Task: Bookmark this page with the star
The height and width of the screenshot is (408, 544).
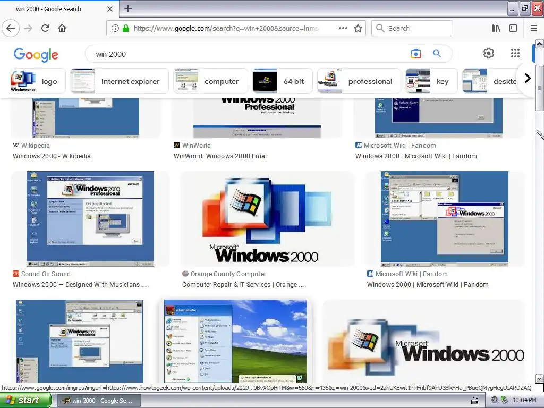Action: point(358,28)
